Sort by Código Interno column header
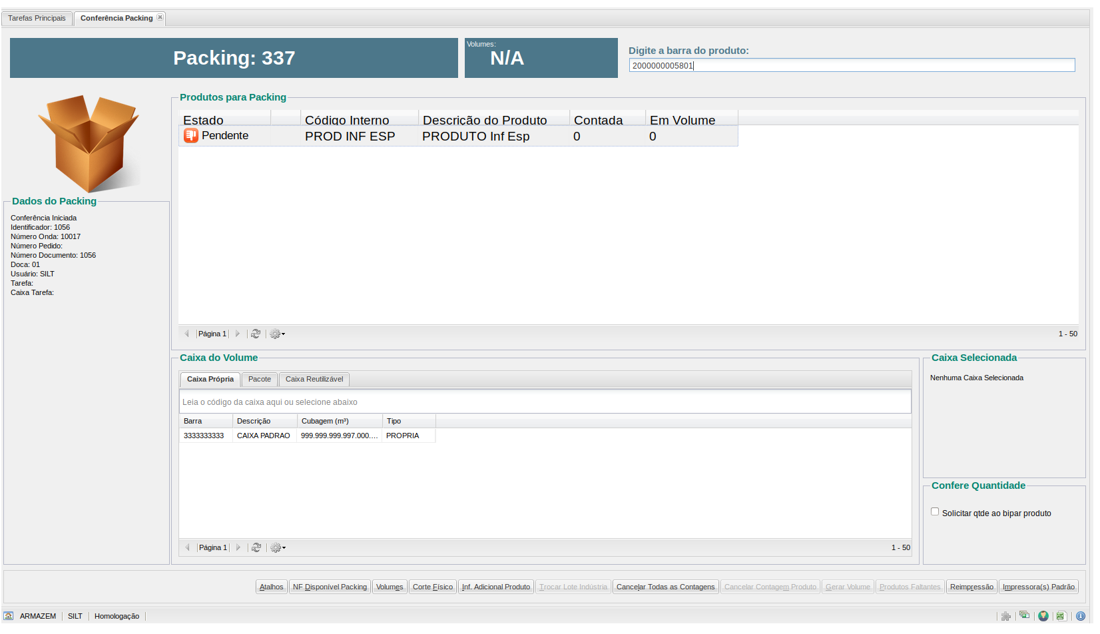The height and width of the screenshot is (634, 1100). click(360, 119)
